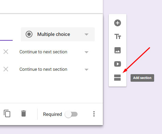The image size is (162, 134).
Task: Add title and description using Tt icon
Action: (x=118, y=37)
